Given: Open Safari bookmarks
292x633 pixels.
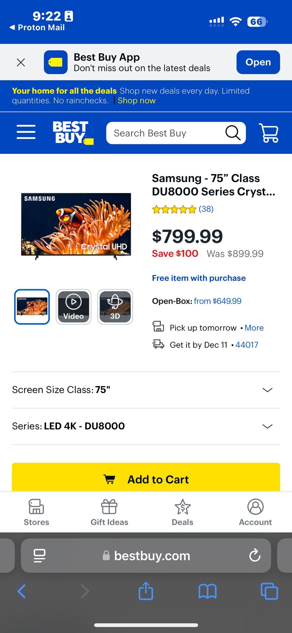Looking at the screenshot, I should click(x=207, y=591).
